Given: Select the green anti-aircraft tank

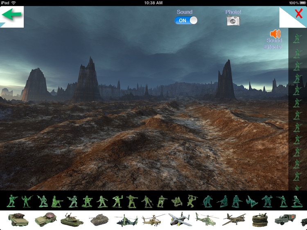Looking at the screenshot, I should 72,220.
